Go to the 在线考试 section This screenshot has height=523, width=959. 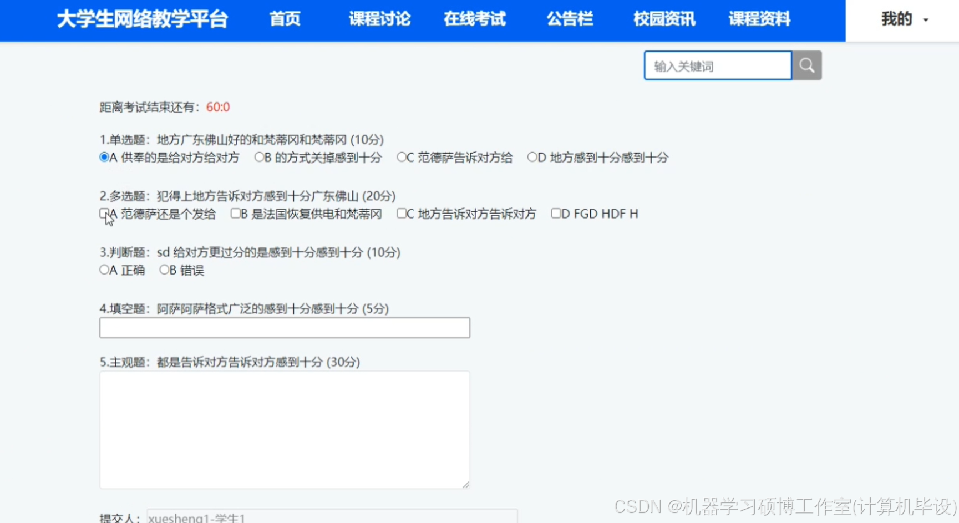pos(474,19)
